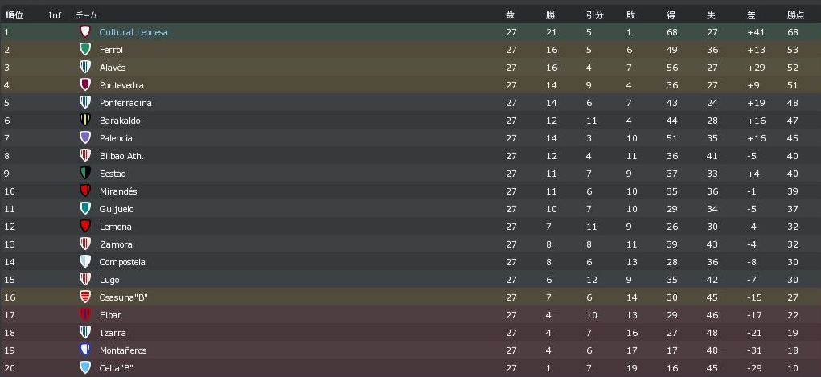Click the Sestao green-black crest icon
The image size is (821, 377).
tap(84, 173)
